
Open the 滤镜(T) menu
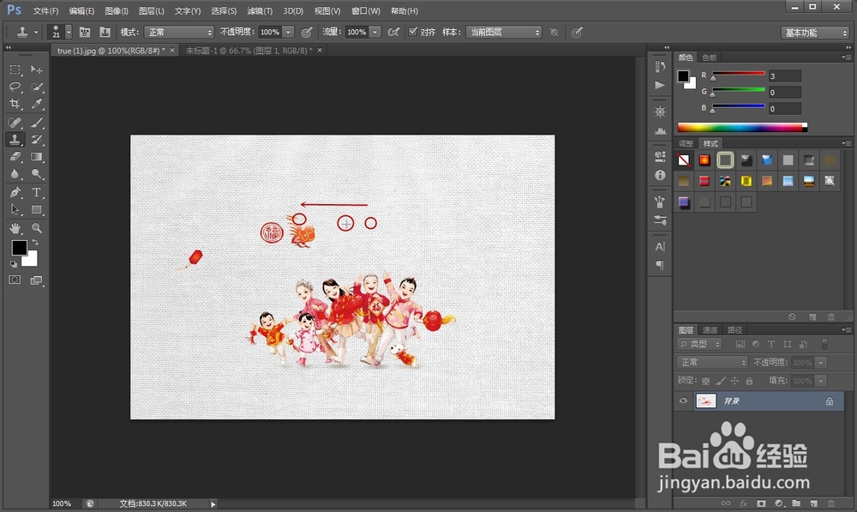260,11
